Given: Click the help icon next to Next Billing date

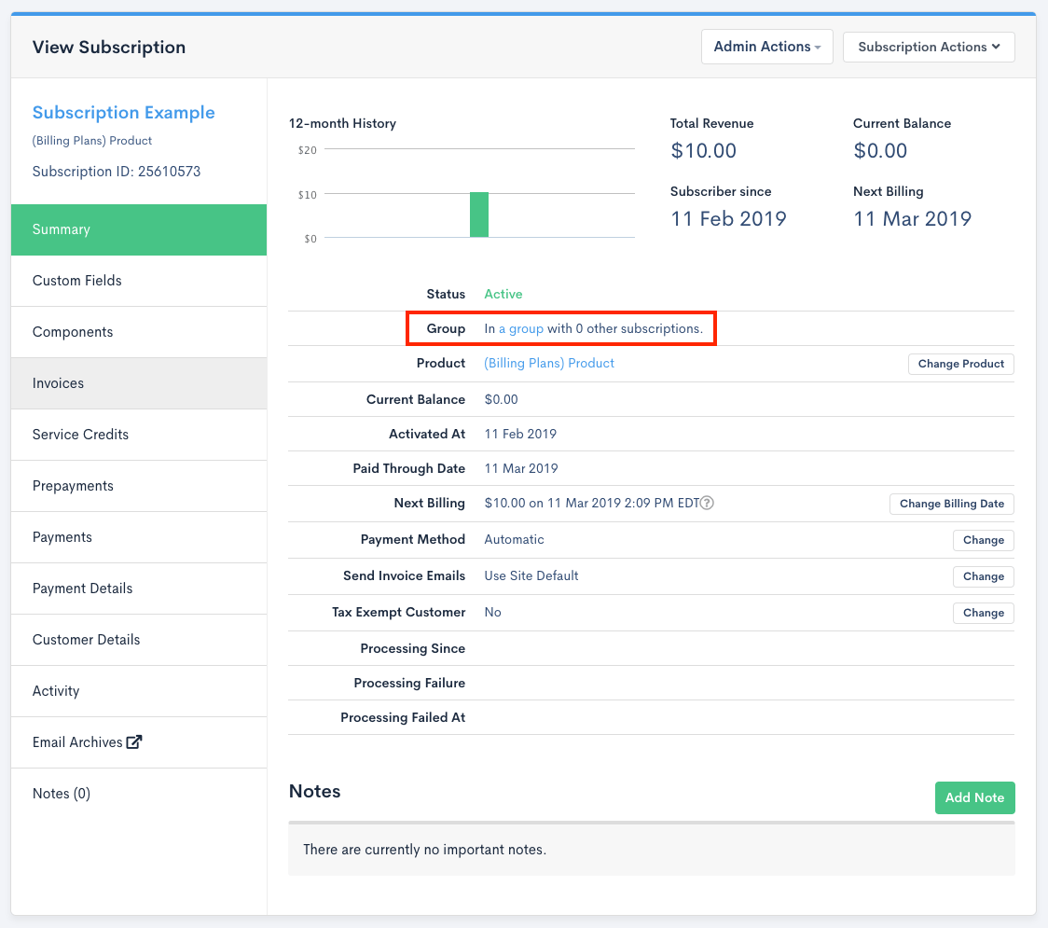Looking at the screenshot, I should [708, 504].
